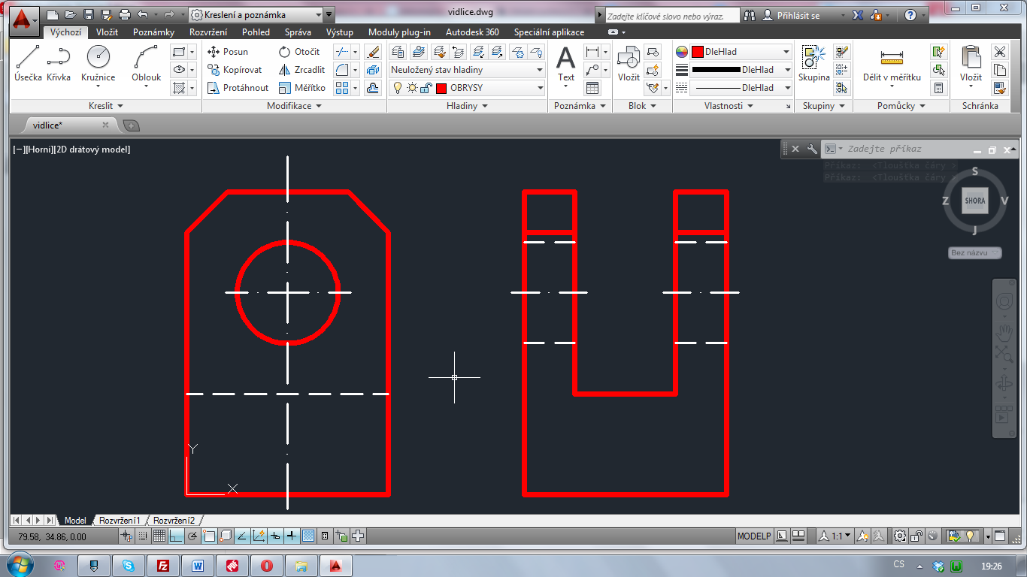This screenshot has width=1027, height=577.
Task: Toggle grid display in status bar
Action: 159,536
